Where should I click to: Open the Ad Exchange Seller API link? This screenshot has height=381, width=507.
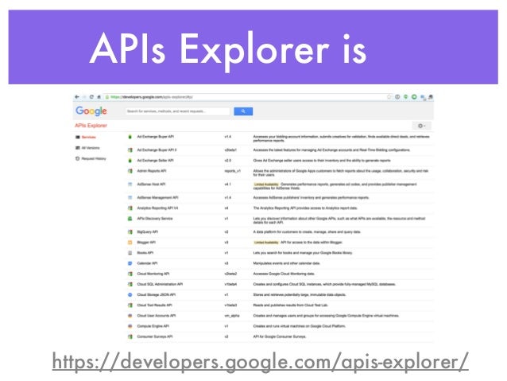point(155,161)
